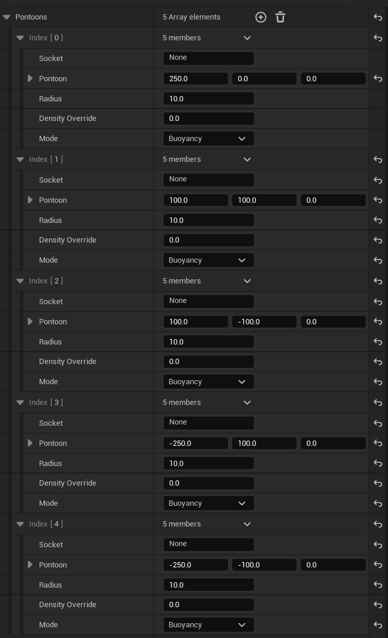Reset Index [2] Radius to default

[x=378, y=342]
